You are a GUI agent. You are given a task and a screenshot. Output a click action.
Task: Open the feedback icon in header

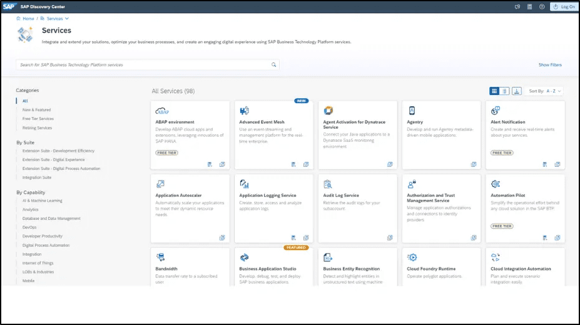pos(517,7)
